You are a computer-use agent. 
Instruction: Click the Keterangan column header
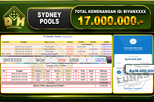pos(50,42)
